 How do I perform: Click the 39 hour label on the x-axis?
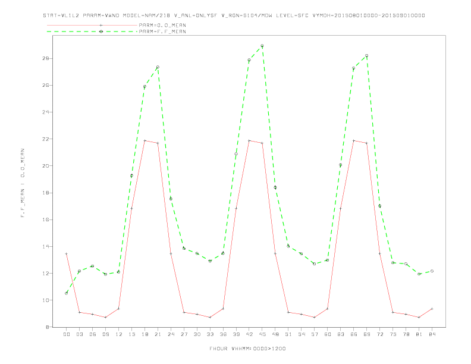coord(236,334)
